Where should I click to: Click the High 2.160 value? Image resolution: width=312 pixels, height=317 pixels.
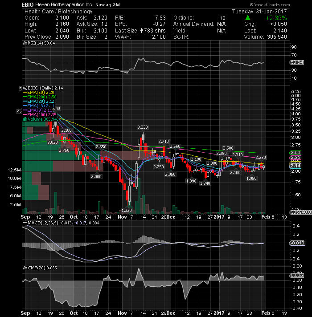pos(62,24)
